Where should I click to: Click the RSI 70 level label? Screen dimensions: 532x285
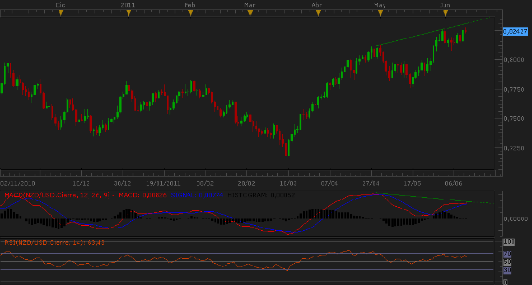(508, 254)
